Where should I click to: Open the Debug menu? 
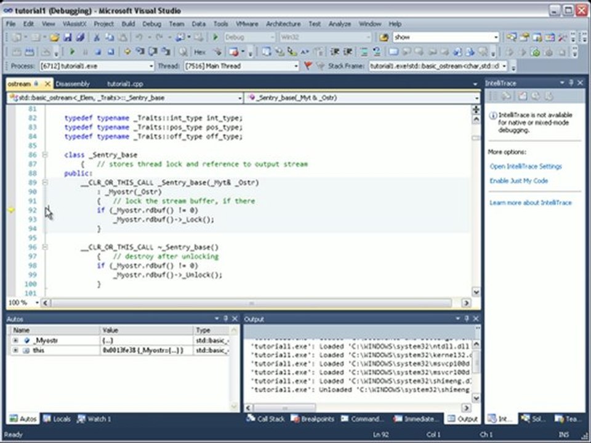(151, 24)
